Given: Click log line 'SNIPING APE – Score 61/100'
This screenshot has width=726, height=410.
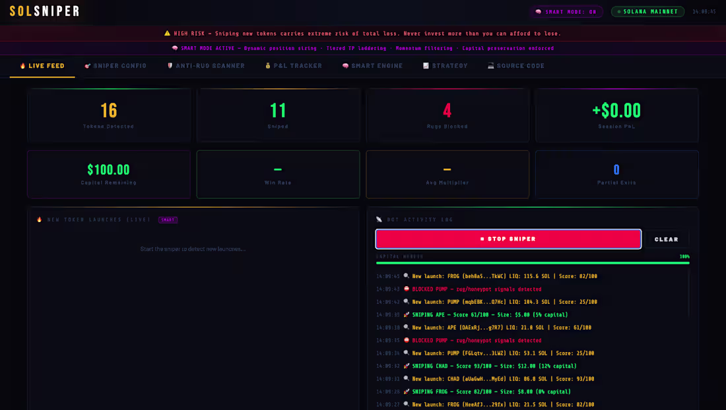Looking at the screenshot, I should pyautogui.click(x=472, y=315).
